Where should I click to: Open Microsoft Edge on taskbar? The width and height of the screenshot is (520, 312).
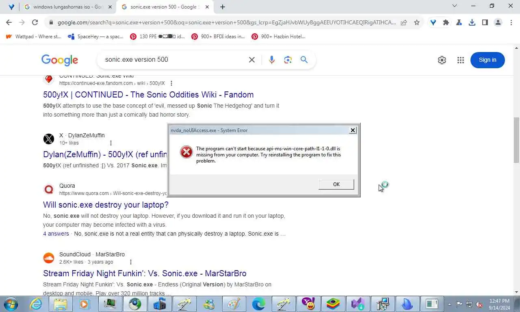[259, 304]
